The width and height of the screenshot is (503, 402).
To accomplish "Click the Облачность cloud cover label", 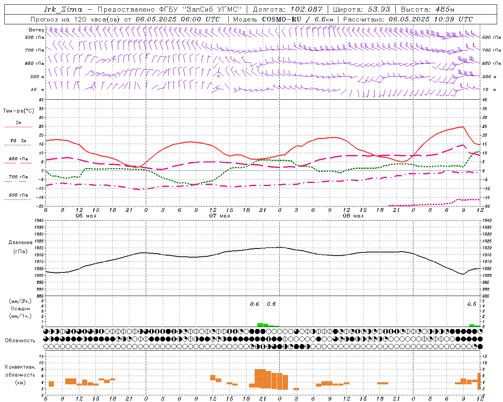I will point(20,340).
